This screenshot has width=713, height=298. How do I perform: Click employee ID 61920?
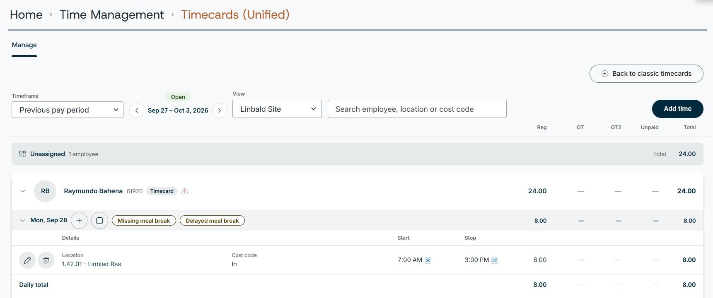coord(135,191)
